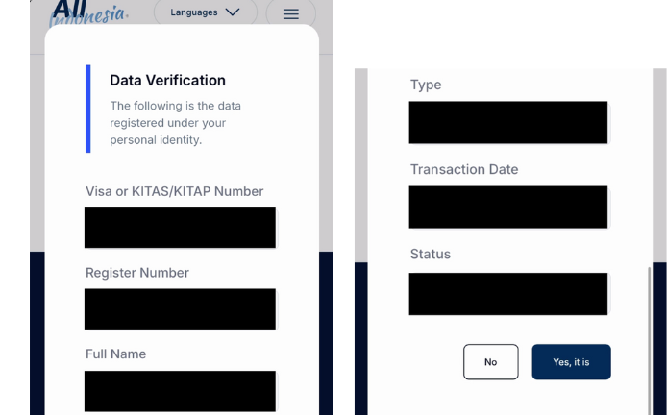The height and width of the screenshot is (415, 667).
Task: Click the Data Verification heading
Action: click(x=167, y=81)
